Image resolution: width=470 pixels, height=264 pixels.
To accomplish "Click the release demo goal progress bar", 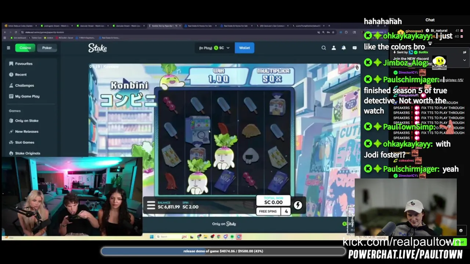I will pyautogui.click(x=223, y=251).
